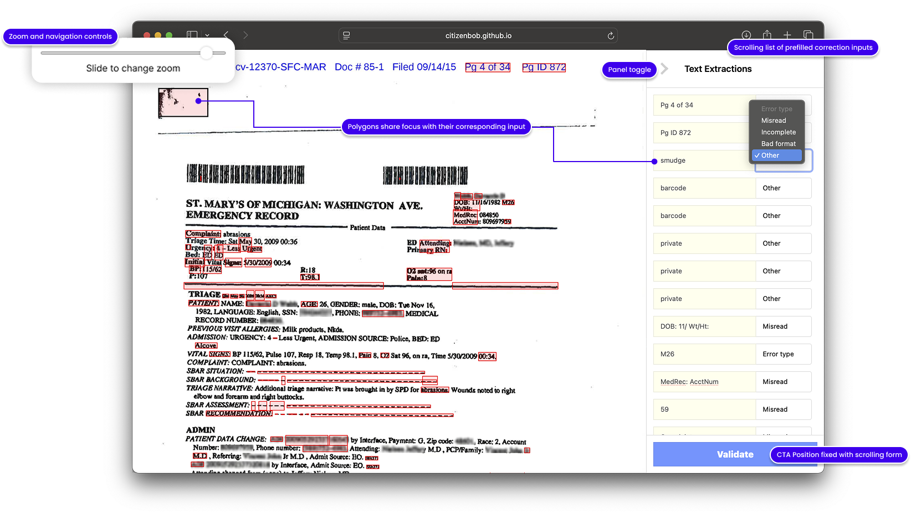
Task: Click the page settings icon in address bar
Action: pos(346,35)
